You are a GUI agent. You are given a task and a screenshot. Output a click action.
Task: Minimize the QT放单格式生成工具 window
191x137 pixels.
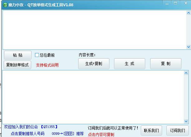167,4
